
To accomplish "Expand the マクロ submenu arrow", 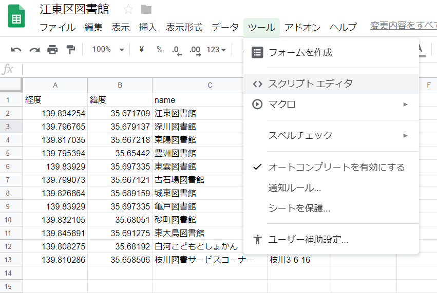I will 406,104.
